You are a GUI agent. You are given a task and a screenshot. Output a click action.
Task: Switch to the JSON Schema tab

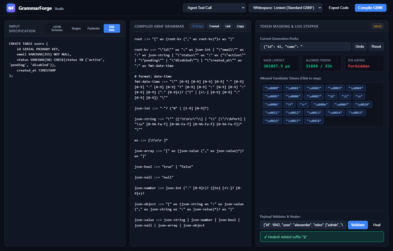click(57, 28)
